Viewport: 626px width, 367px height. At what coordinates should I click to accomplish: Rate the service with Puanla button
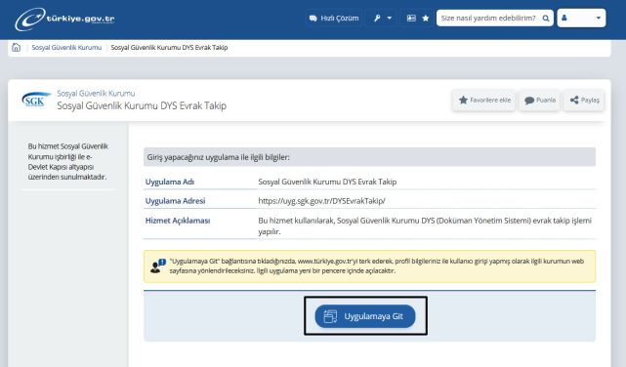coord(540,101)
